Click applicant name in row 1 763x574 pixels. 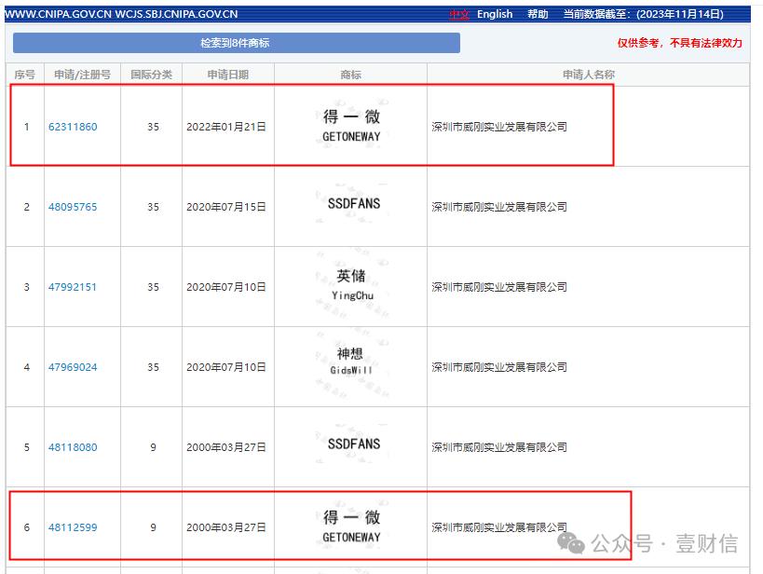[x=499, y=127]
